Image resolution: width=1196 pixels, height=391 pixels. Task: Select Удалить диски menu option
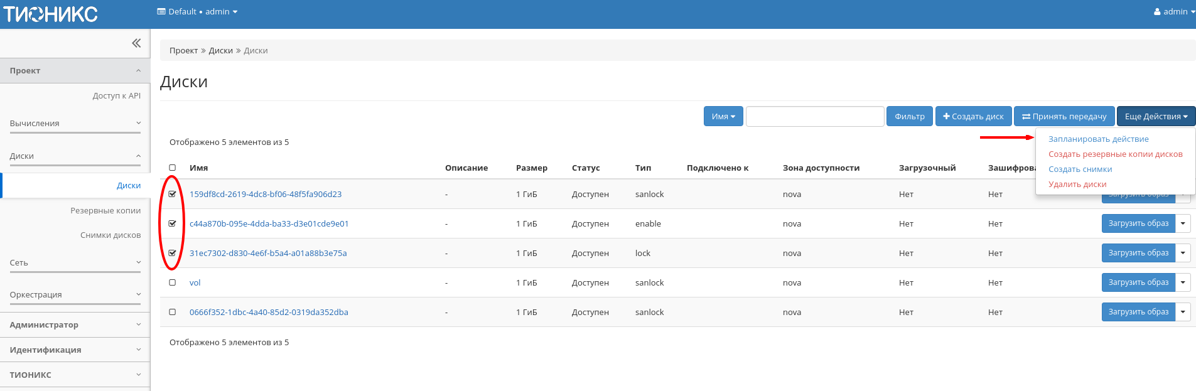point(1077,185)
